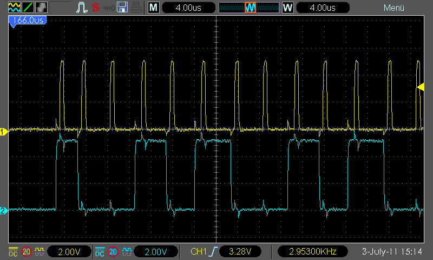
Task: Select the window timebase 4.00us value beside W
Action: point(323,8)
